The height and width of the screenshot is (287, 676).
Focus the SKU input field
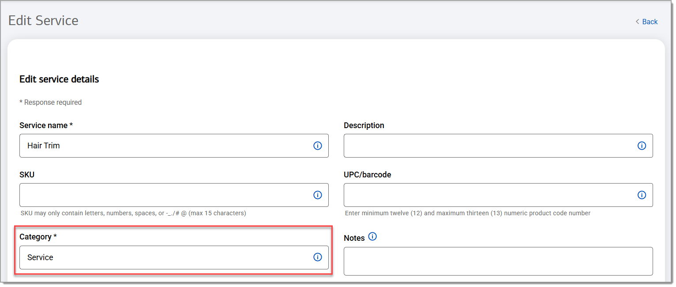(x=174, y=195)
